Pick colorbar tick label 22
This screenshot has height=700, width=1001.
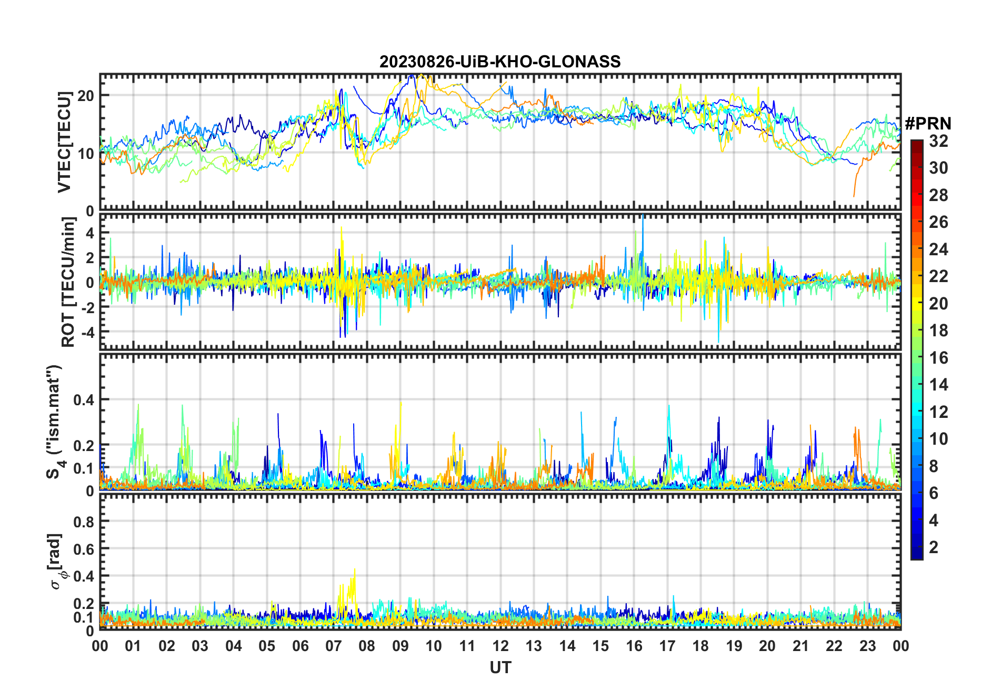click(938, 276)
